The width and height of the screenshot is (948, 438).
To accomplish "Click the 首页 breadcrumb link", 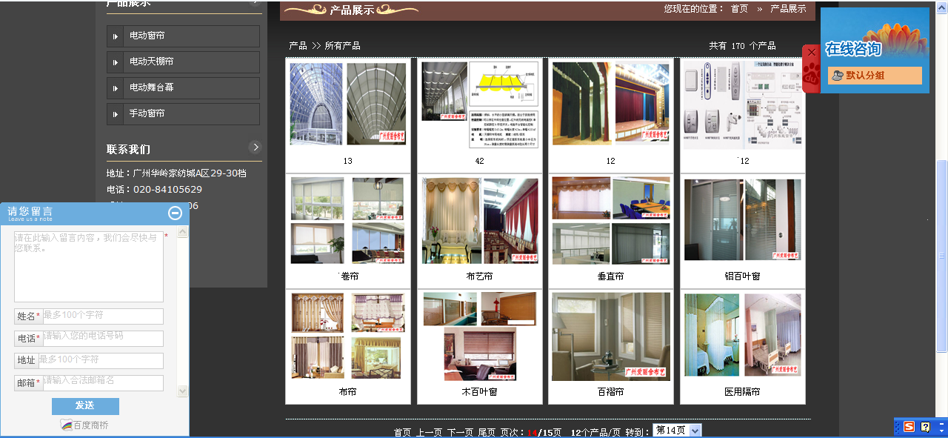I will click(x=739, y=9).
